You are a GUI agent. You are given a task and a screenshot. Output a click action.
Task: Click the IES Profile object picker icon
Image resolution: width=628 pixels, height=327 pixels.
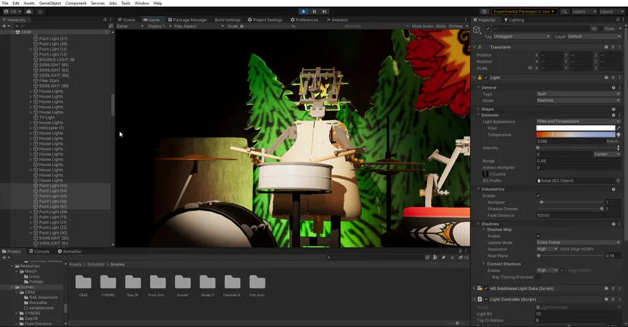618,181
